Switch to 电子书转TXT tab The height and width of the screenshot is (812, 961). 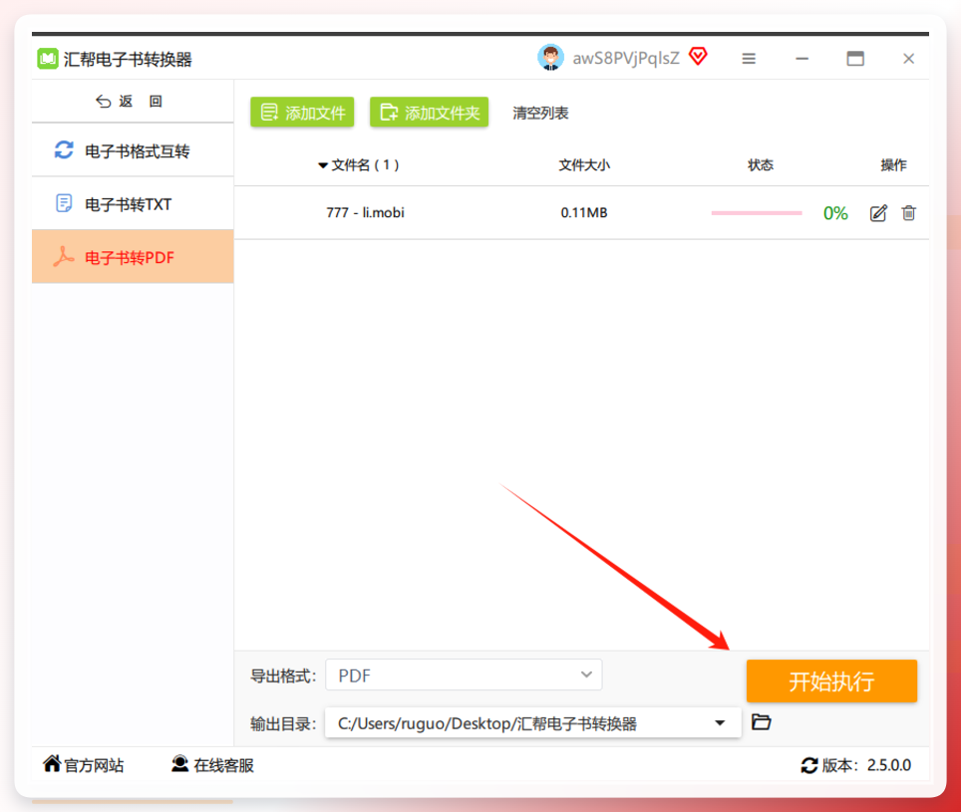pyautogui.click(x=133, y=204)
